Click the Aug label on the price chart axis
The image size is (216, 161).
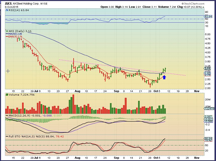click(x=77, y=91)
